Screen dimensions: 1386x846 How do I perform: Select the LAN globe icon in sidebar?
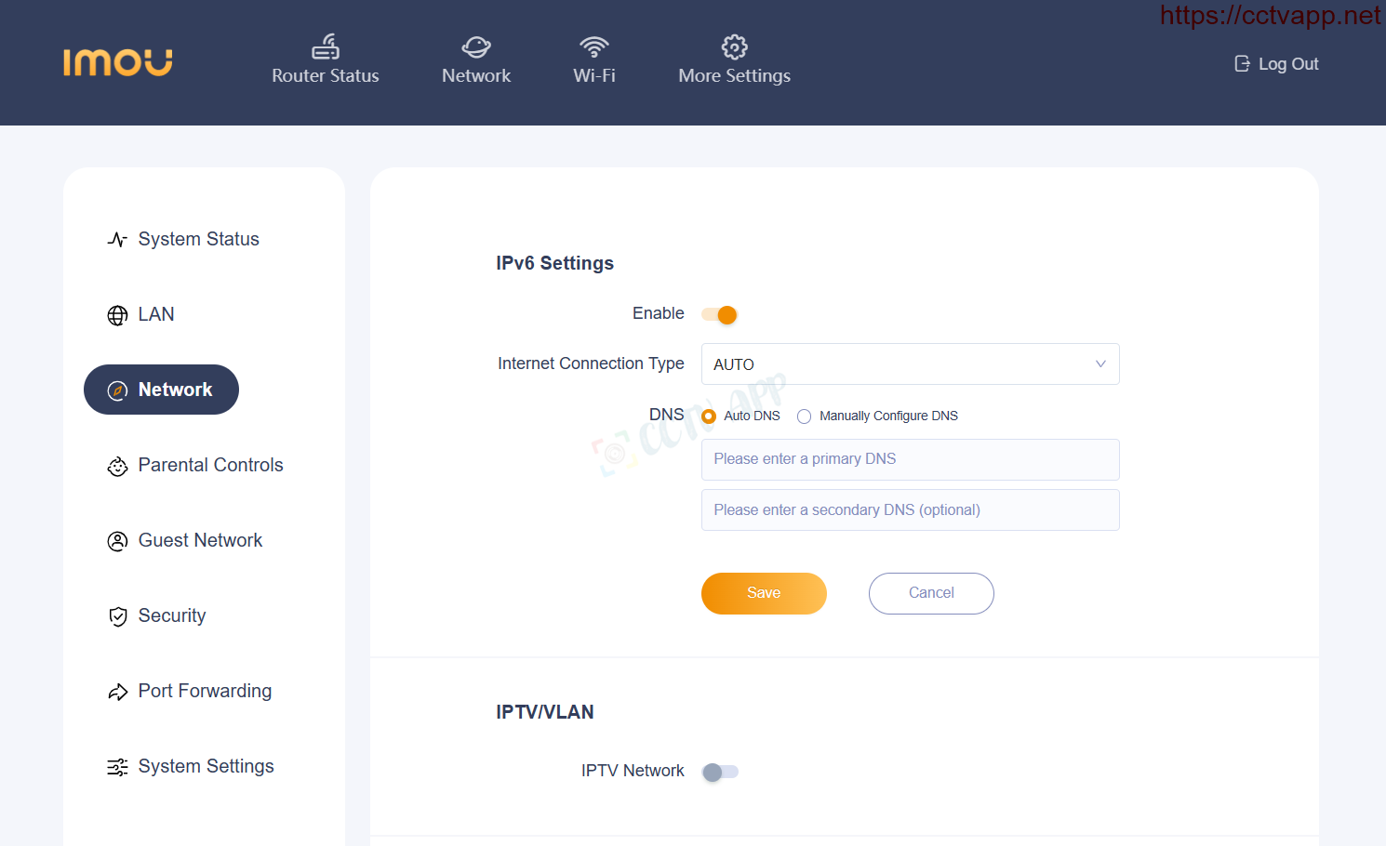click(117, 315)
